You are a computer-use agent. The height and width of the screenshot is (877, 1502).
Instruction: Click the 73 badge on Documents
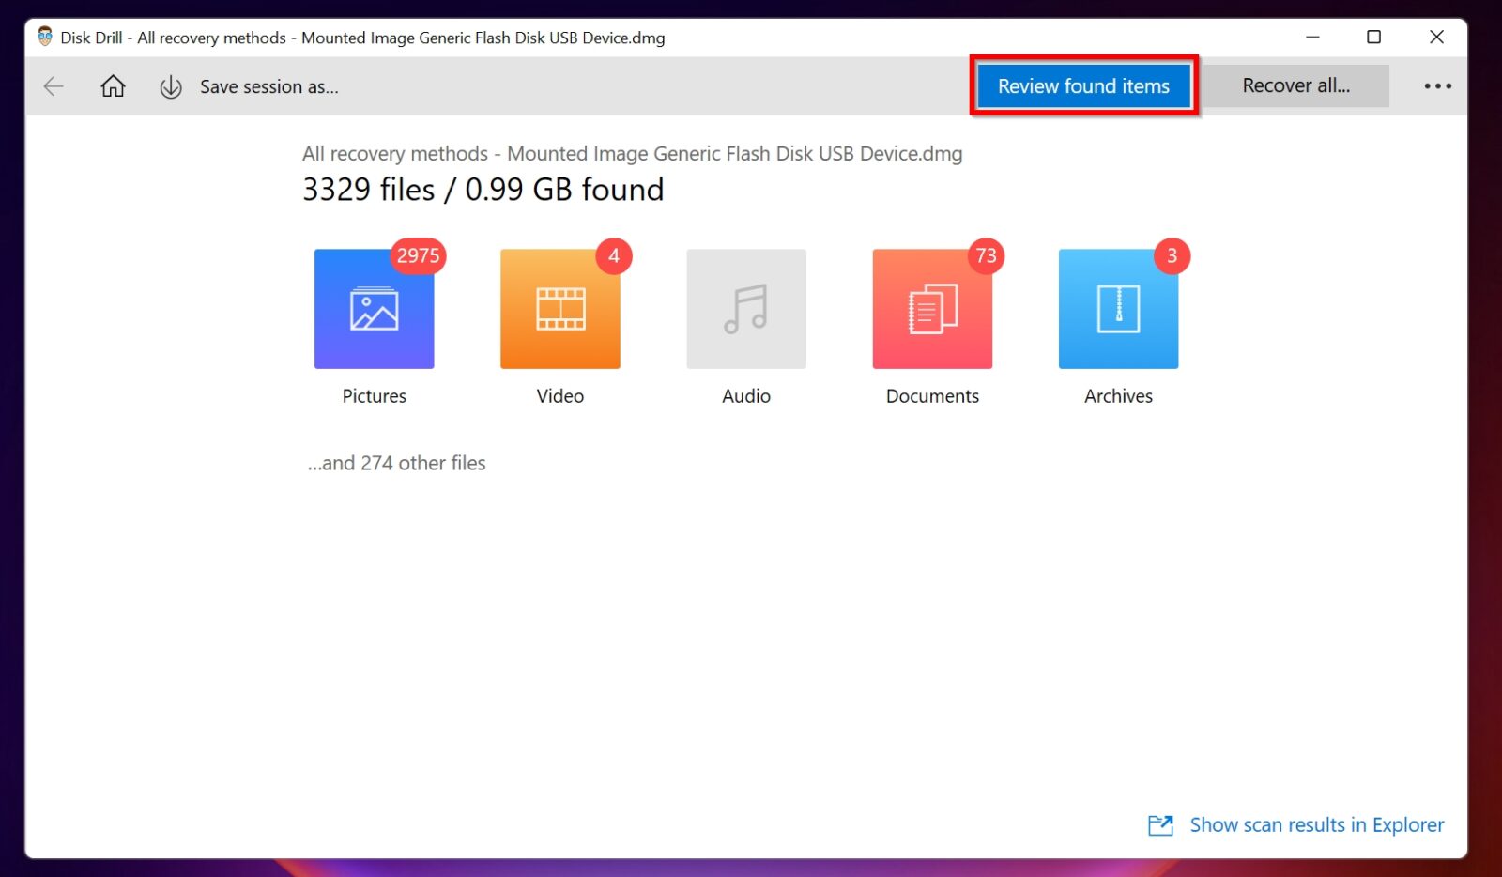pyautogui.click(x=985, y=255)
